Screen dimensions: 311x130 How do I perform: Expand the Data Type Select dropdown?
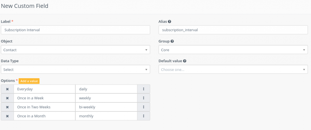75,69
